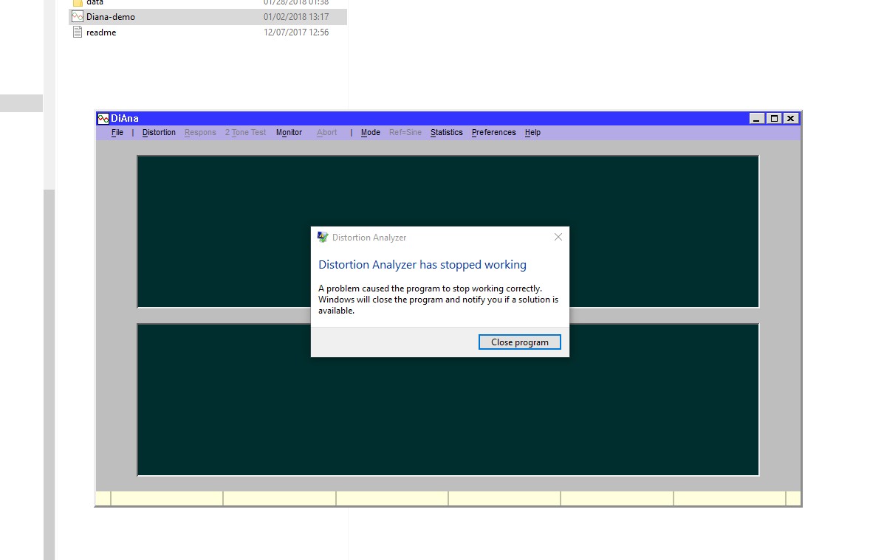Maximize the DiAna window
This screenshot has height=560, width=884.
pyautogui.click(x=774, y=118)
